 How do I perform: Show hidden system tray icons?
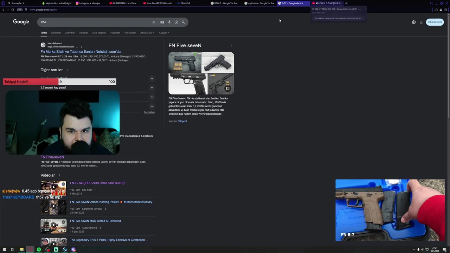[x=414, y=249]
